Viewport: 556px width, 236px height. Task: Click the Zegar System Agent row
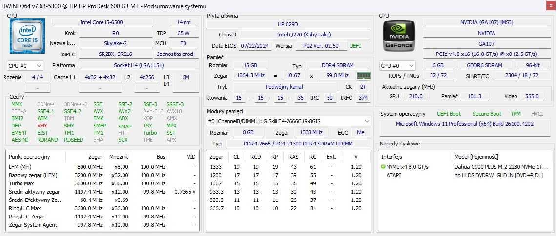tap(102, 225)
